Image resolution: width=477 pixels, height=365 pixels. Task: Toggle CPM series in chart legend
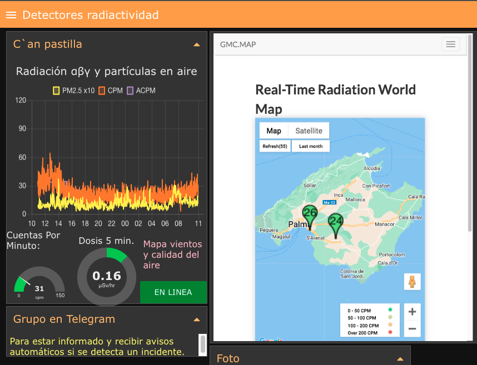coord(111,91)
